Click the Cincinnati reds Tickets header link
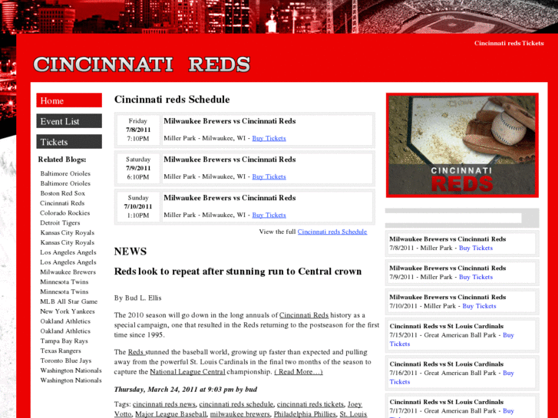 [x=509, y=43]
